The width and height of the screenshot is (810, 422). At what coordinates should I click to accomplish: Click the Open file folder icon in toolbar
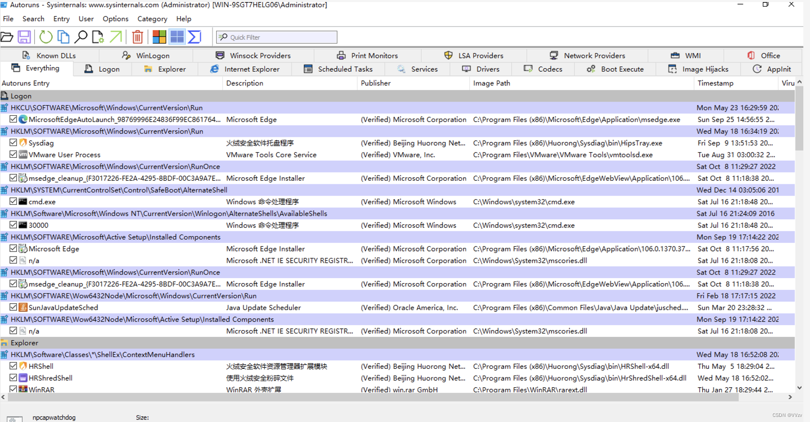7,37
